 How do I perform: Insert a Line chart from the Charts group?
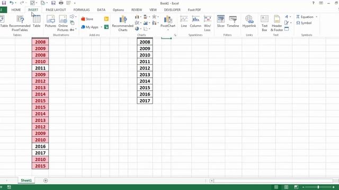(x=138, y=23)
